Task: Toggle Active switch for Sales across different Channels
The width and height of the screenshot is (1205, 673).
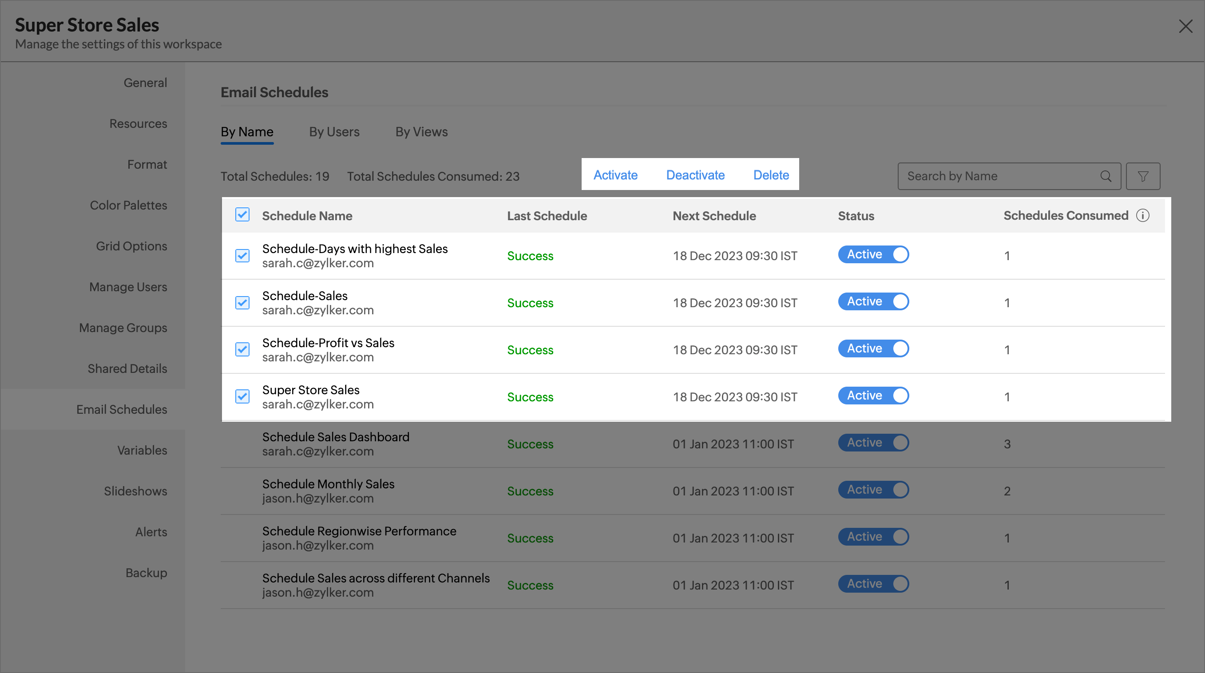Action: (x=873, y=584)
